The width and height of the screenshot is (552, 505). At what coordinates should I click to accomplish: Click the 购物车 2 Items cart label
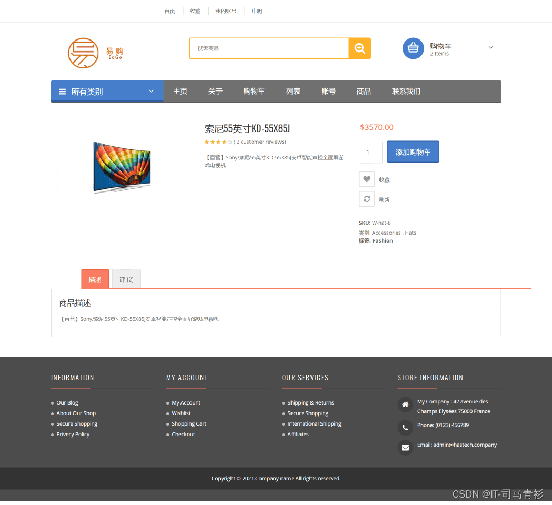[440, 49]
